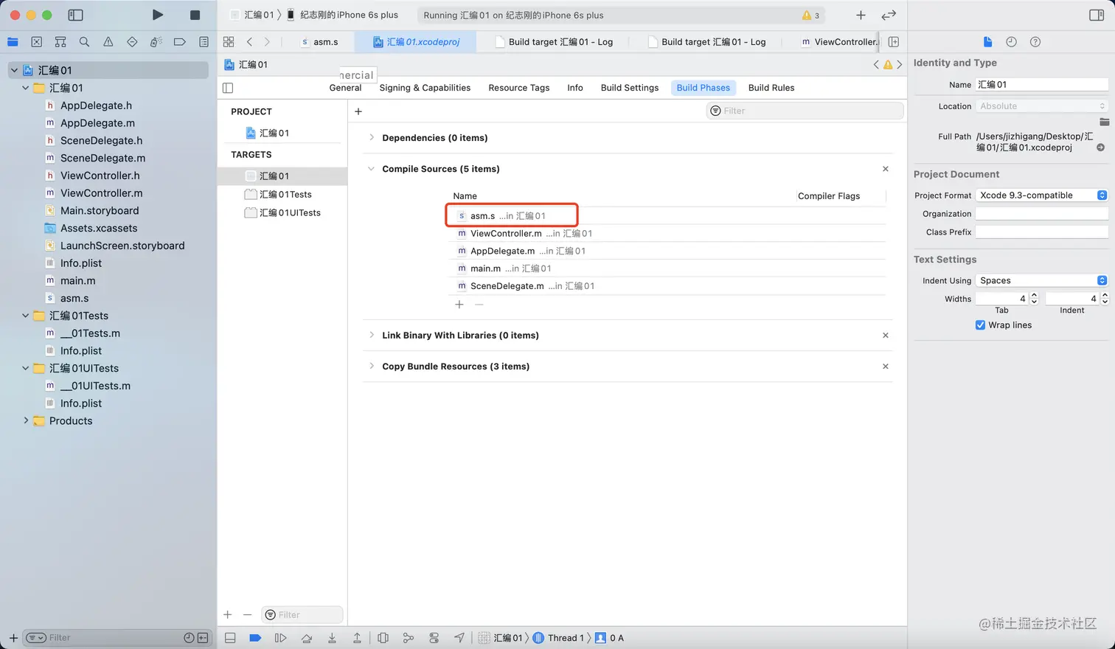Screen dimensions: 1115x649
Task: Click the Step Into debug button
Action: (332, 638)
